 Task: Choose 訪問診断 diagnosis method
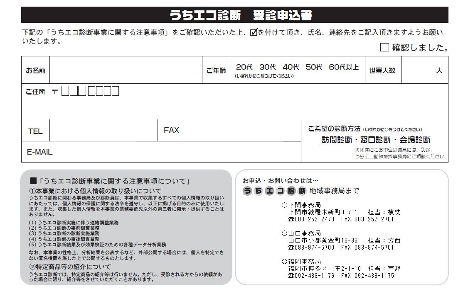coord(337,140)
